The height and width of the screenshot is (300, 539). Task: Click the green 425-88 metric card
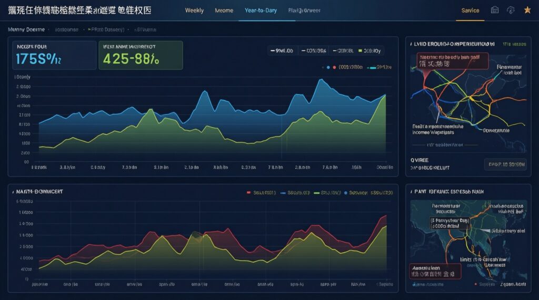point(140,55)
